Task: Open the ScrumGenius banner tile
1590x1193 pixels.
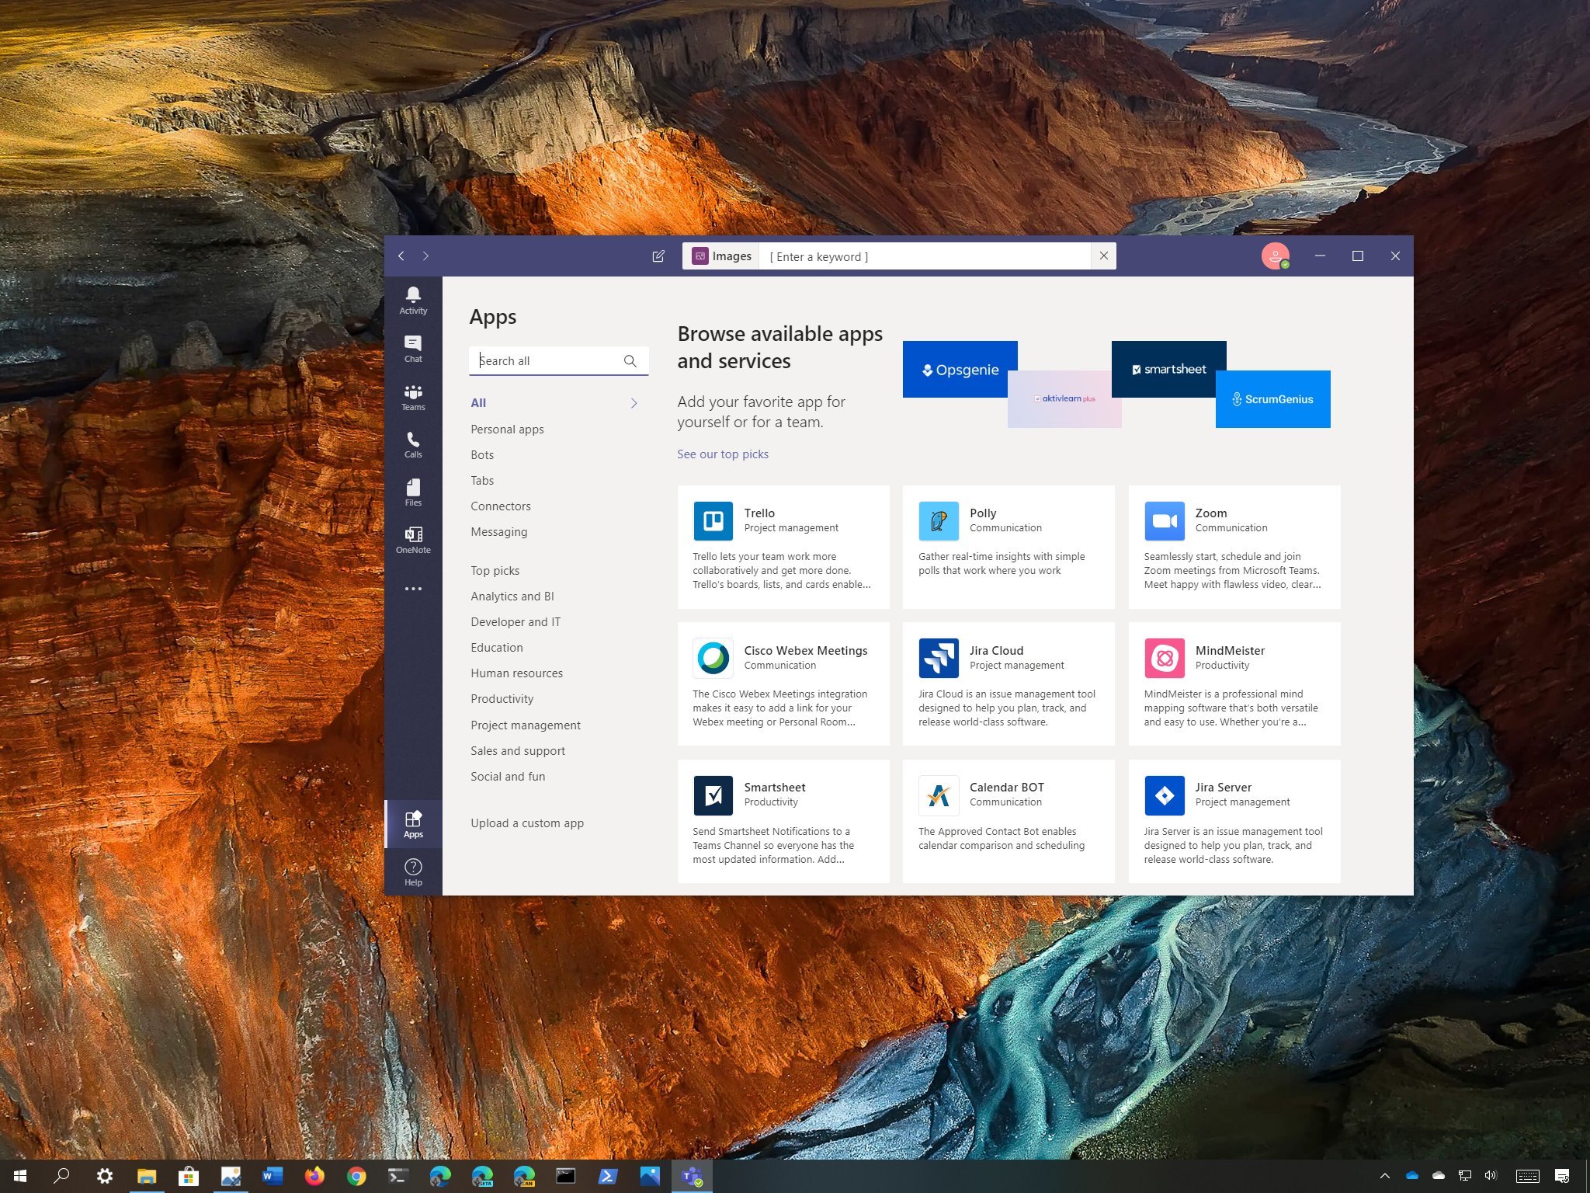Action: tap(1273, 399)
